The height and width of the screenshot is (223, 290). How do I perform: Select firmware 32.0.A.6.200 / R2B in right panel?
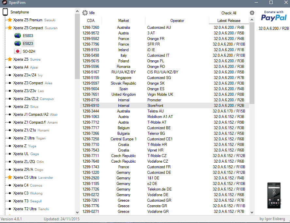pyautogui.click(x=274, y=29)
